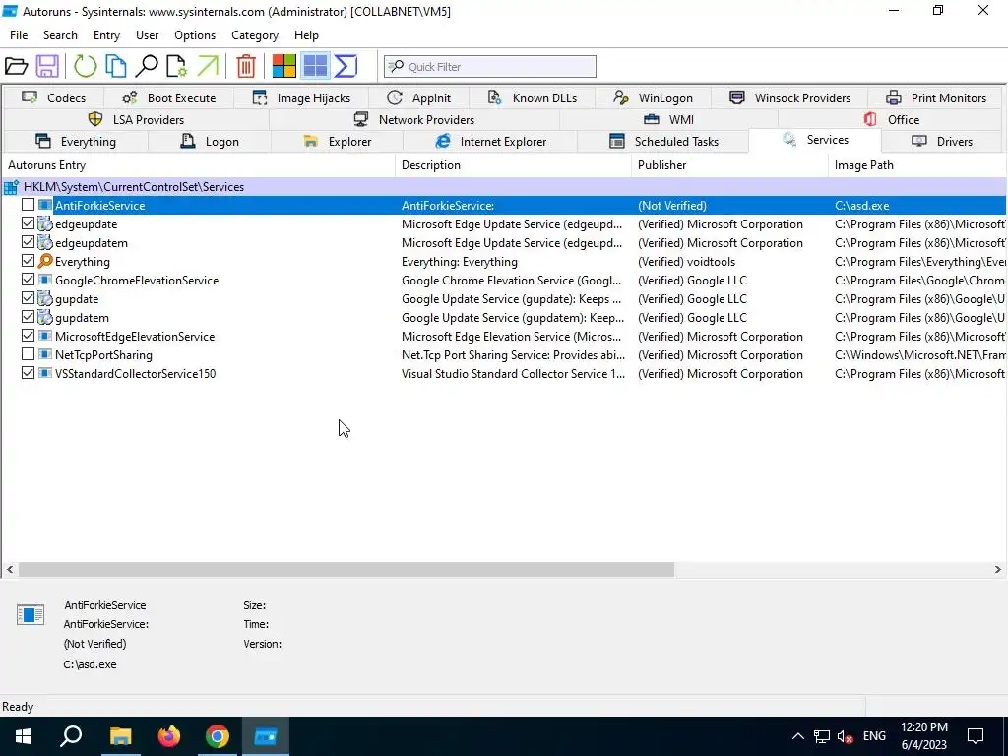Uncheck the edgeupdate entry checkbox
This screenshot has height=756, width=1008.
pyautogui.click(x=28, y=223)
